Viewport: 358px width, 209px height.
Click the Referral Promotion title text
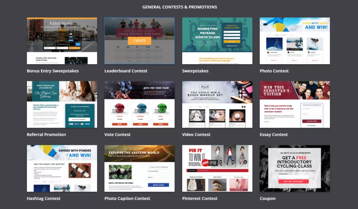pos(46,134)
